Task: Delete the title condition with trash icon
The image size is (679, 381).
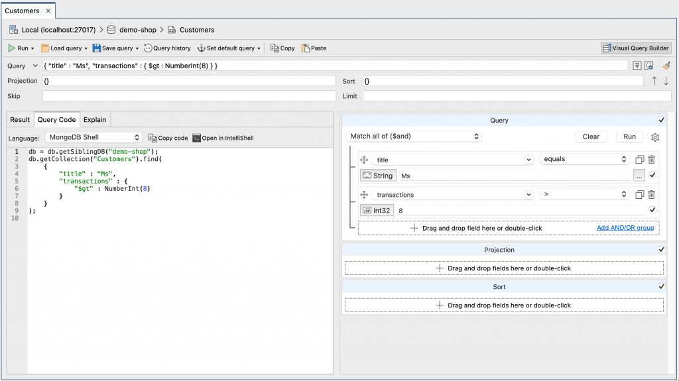Action: 652,160
